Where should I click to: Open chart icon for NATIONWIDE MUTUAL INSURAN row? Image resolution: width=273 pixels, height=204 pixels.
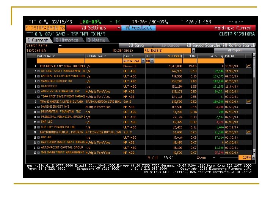[x=248, y=132]
